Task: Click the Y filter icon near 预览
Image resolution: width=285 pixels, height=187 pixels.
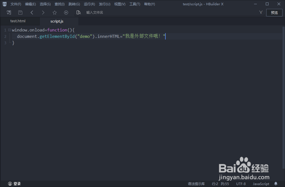Action: pyautogui.click(x=261, y=12)
